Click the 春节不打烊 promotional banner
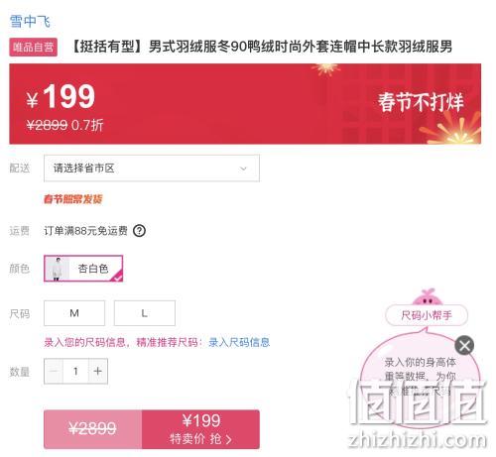 pos(245,104)
